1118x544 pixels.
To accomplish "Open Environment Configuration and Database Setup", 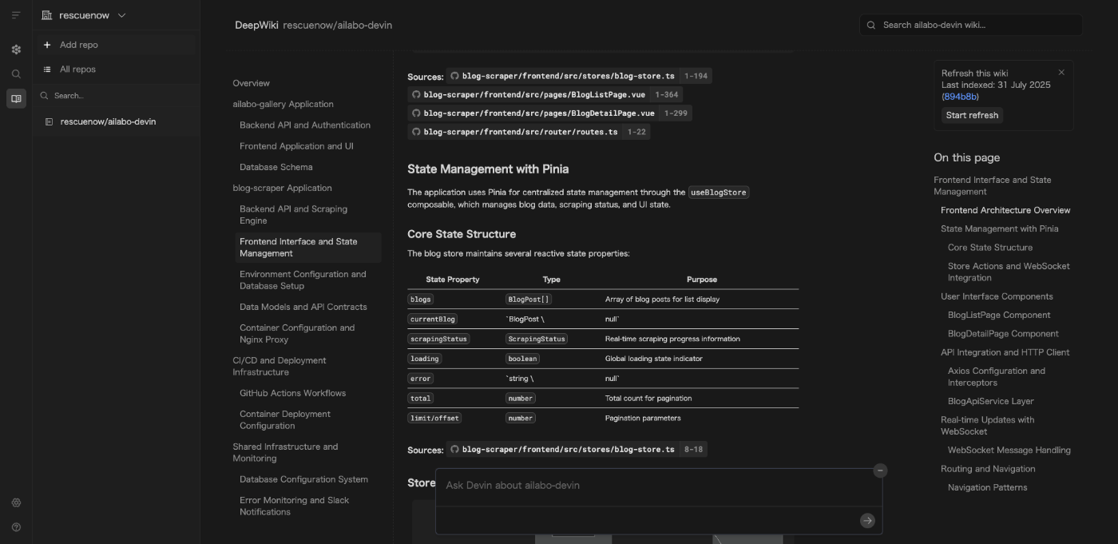I will [303, 280].
